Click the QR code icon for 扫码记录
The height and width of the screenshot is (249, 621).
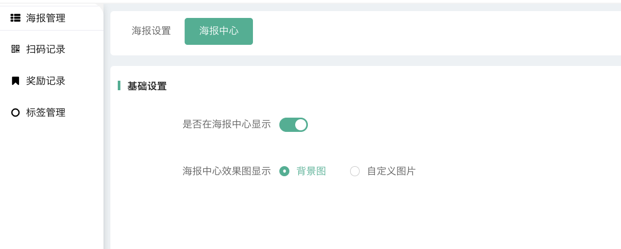tap(15, 49)
